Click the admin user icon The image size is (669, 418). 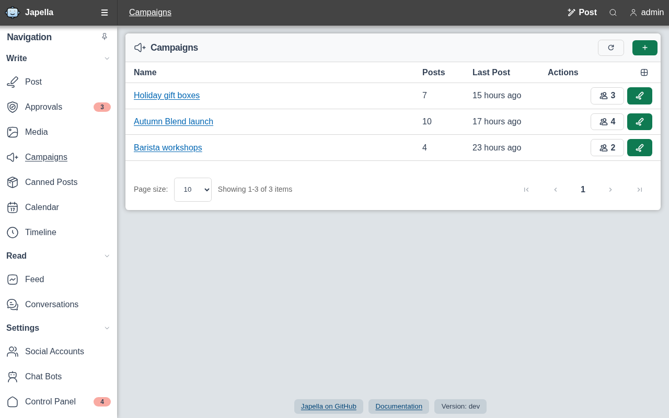coord(633,13)
